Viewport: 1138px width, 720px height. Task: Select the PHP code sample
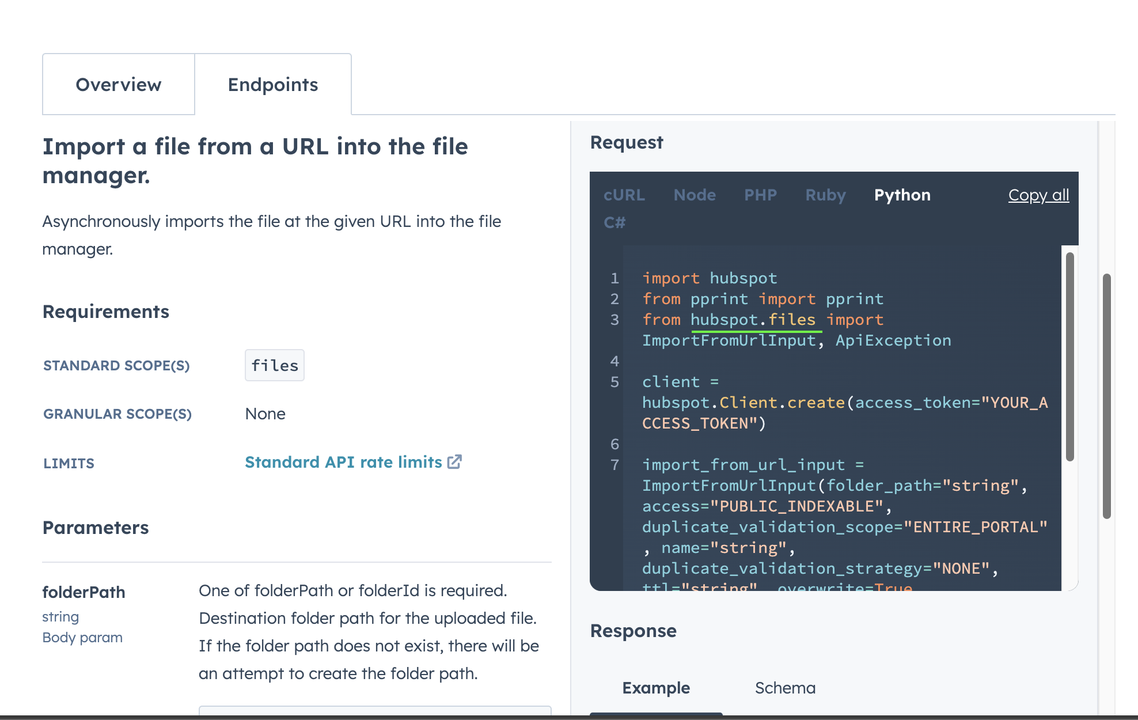760,195
